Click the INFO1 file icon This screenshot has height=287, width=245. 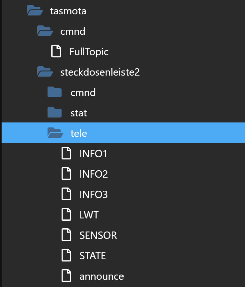coord(66,153)
